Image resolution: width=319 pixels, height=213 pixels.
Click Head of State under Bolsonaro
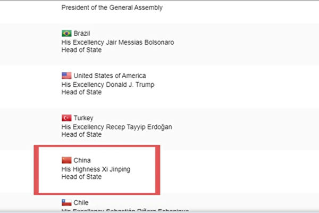click(81, 50)
